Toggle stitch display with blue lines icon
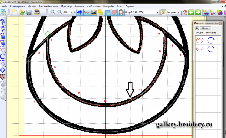Screen dimensions: 226x138 pos(80,12)
